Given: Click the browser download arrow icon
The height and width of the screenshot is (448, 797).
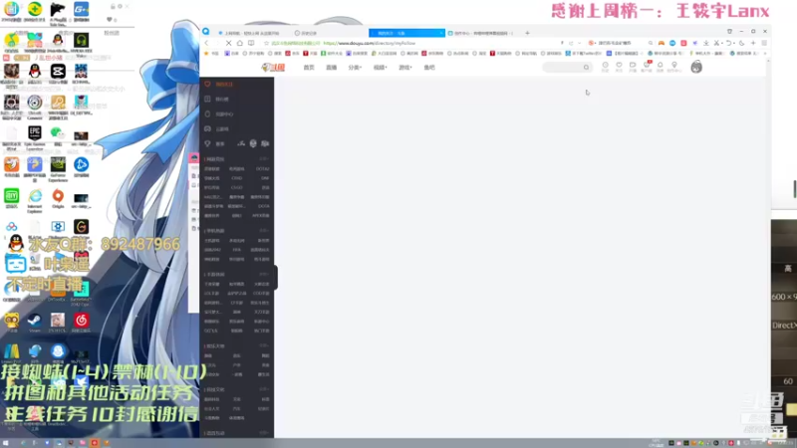Looking at the screenshot, I should tap(706, 43).
